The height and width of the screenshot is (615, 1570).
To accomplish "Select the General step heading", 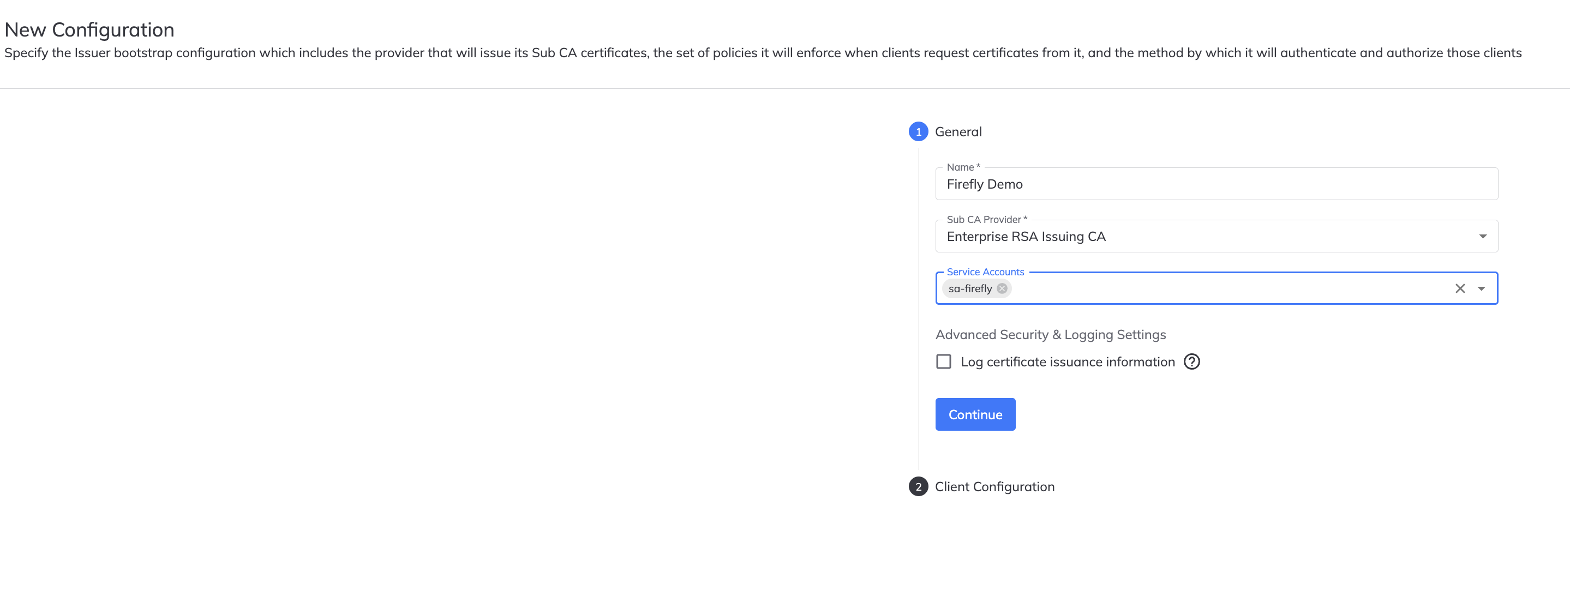I will 958,132.
